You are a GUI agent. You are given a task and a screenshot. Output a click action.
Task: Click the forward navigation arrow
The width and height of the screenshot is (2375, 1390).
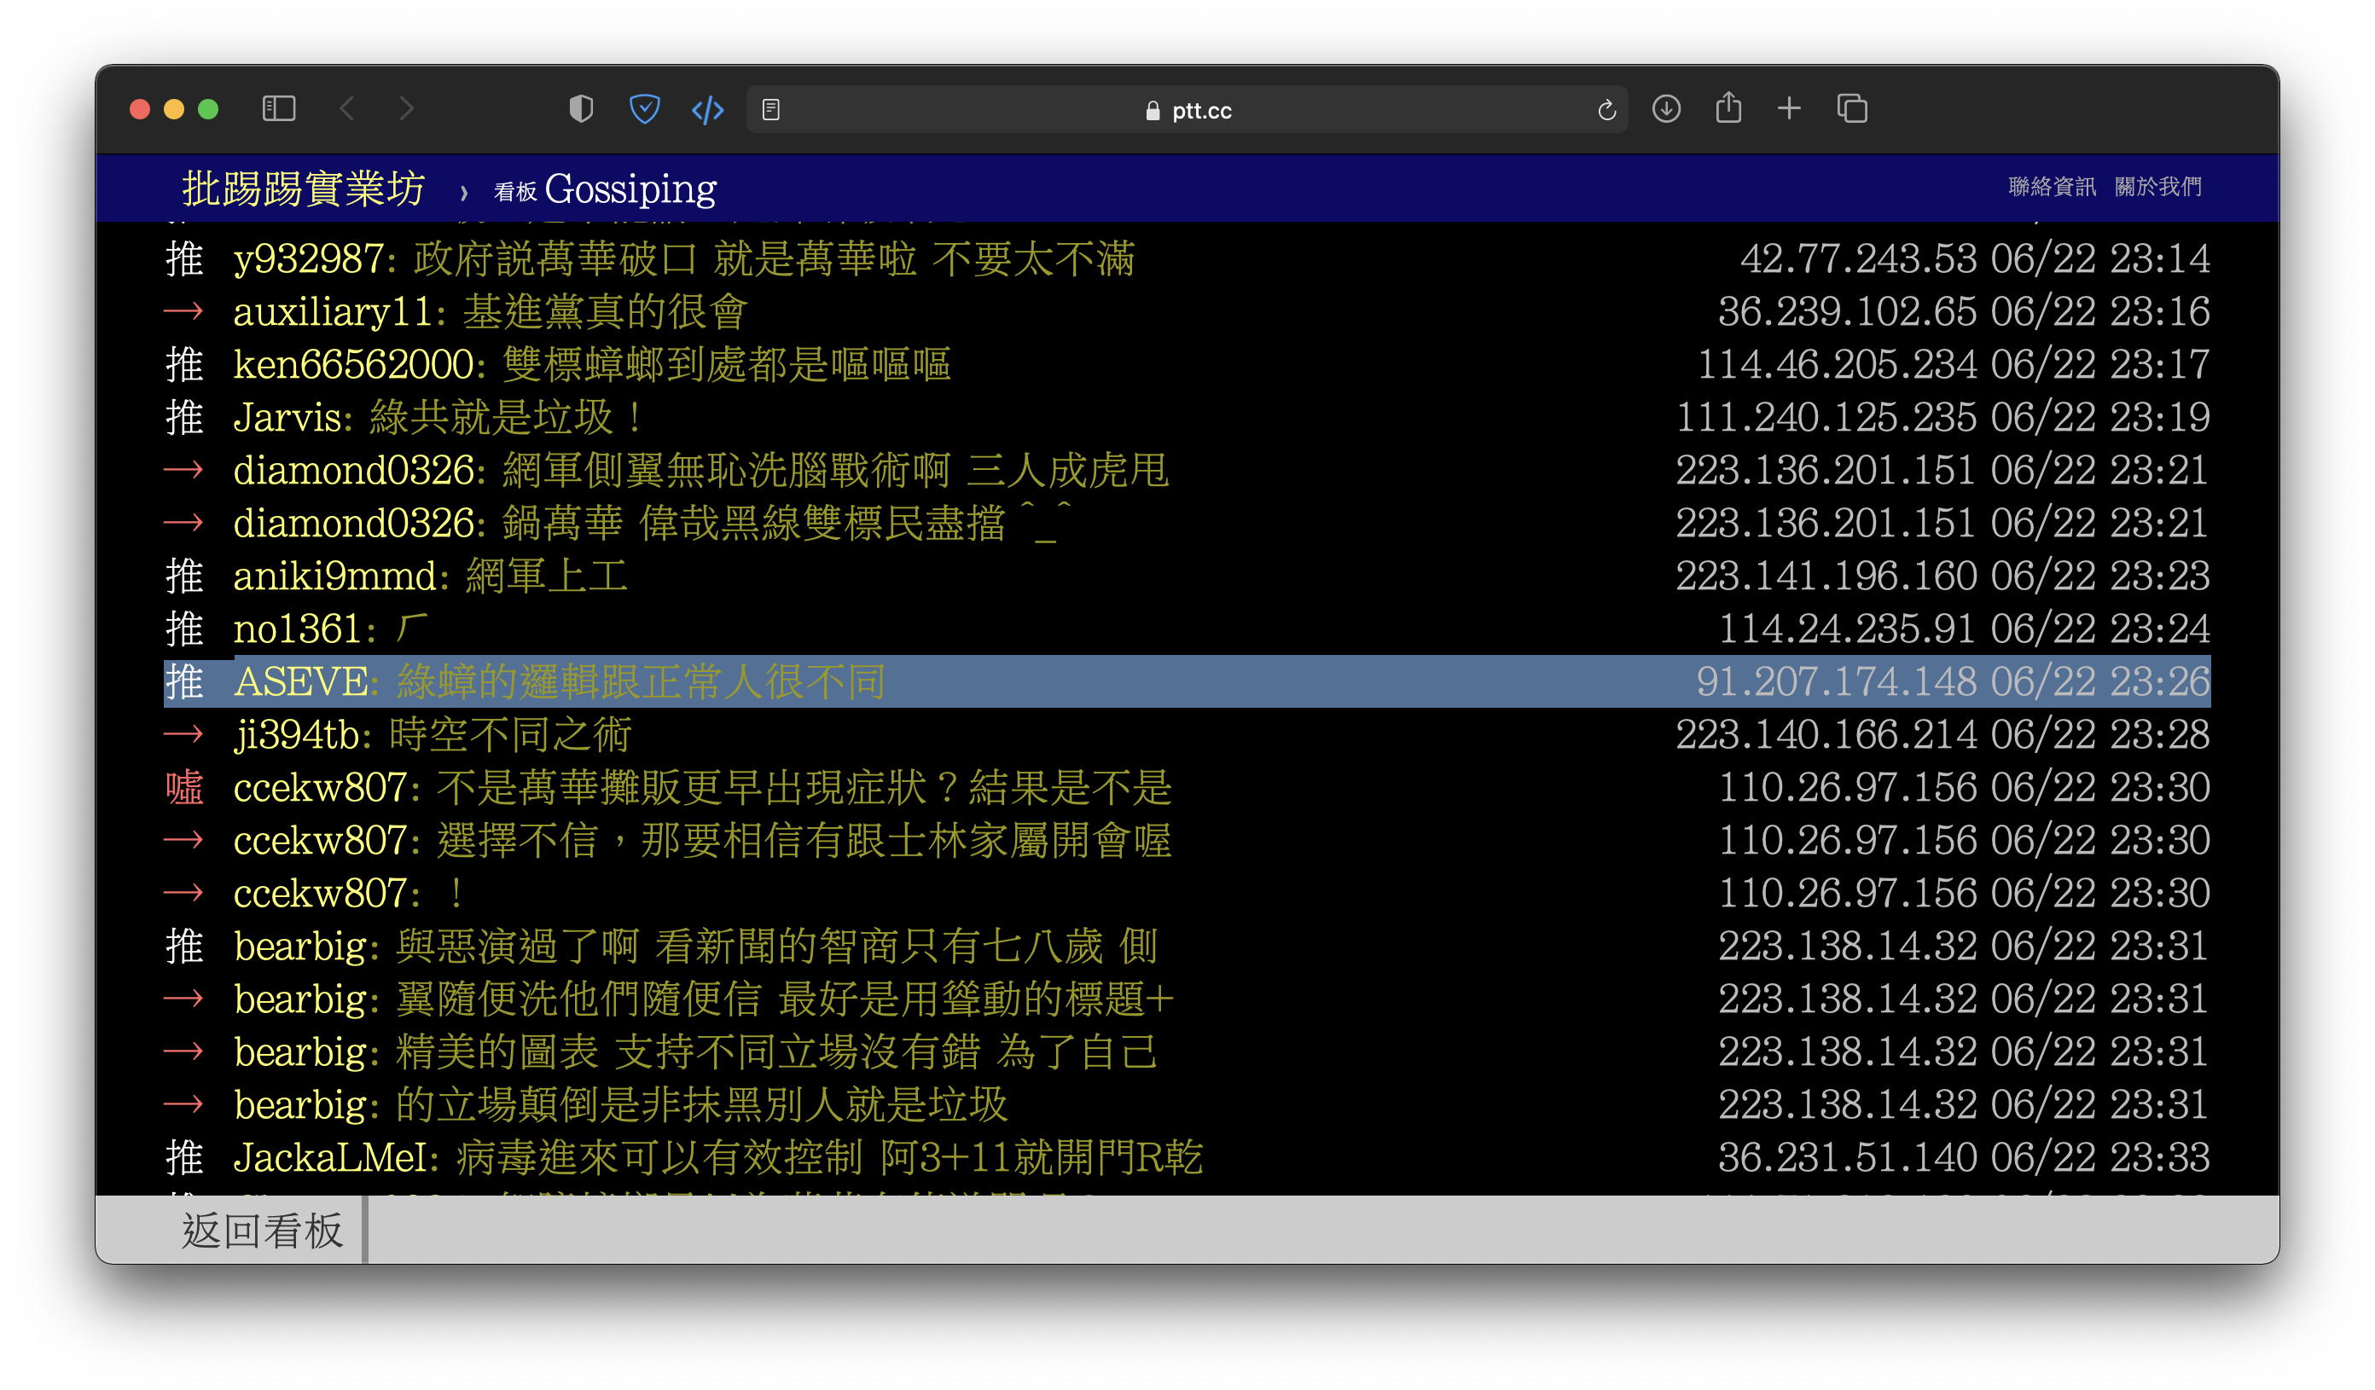406,109
